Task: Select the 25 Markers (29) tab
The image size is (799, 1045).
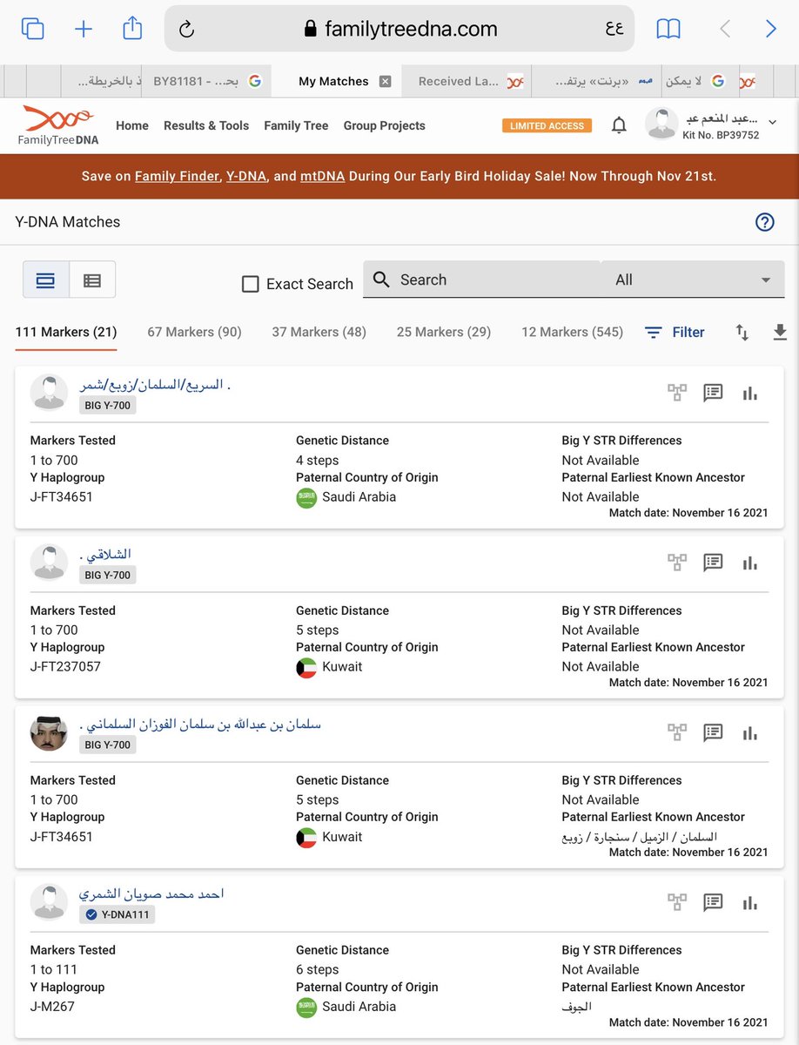Action: tap(444, 332)
